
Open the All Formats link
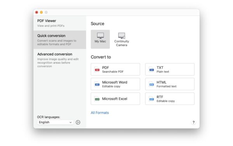tap(100, 113)
